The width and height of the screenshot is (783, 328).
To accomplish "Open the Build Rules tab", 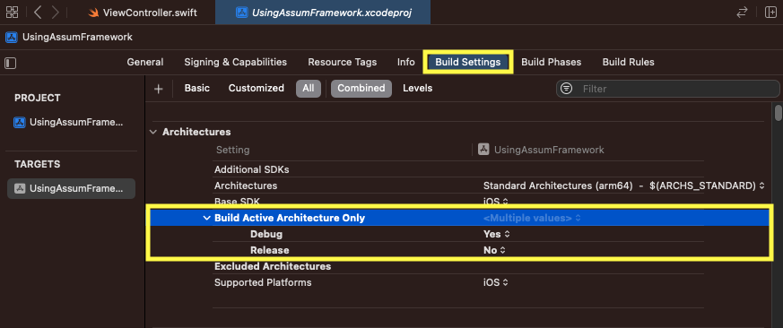I will coord(628,63).
